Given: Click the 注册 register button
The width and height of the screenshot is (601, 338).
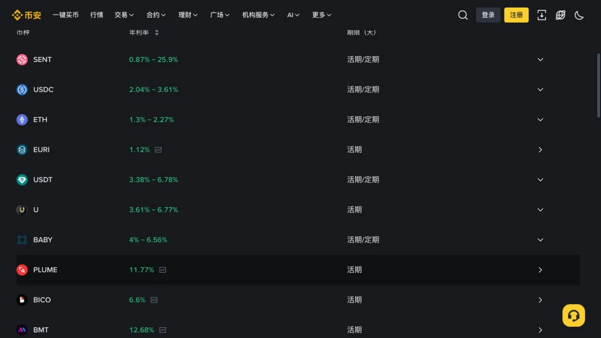Looking at the screenshot, I should tap(516, 15).
